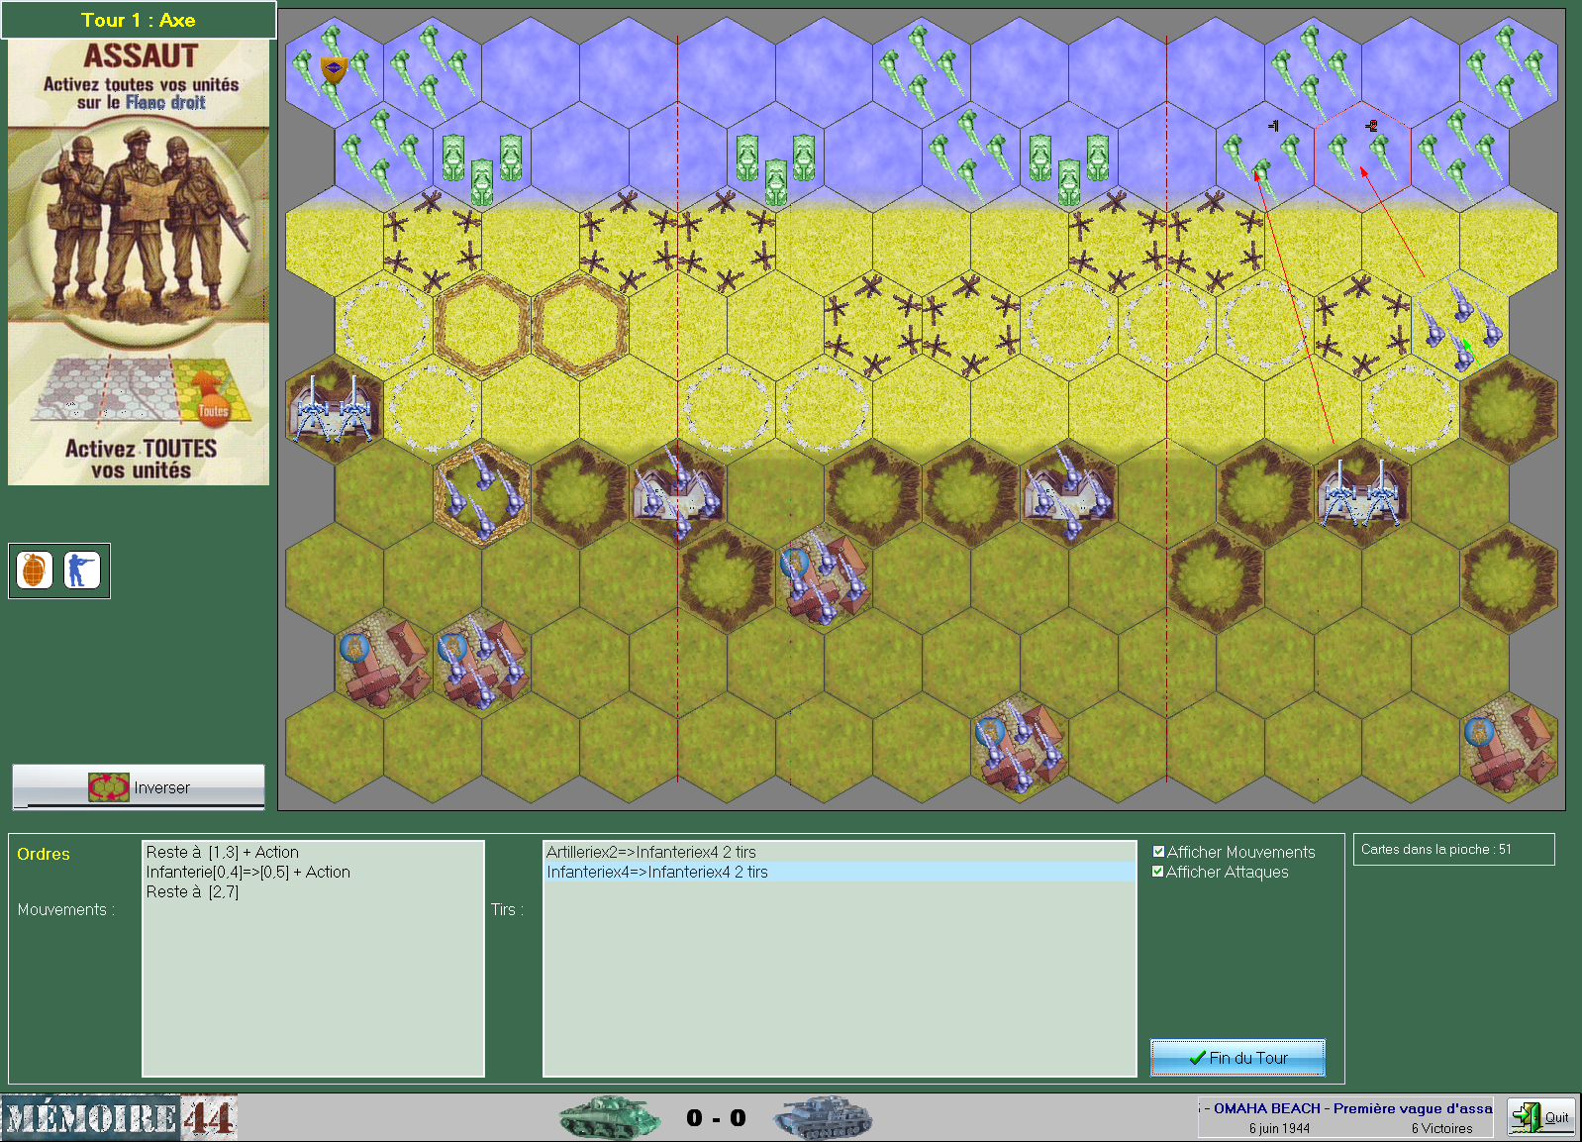Click the '6 Victoires' text

coord(1441,1128)
